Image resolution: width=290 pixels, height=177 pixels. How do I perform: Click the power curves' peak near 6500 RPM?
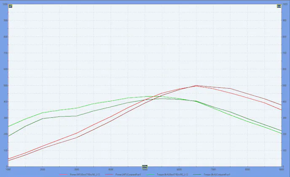[x=196, y=85]
